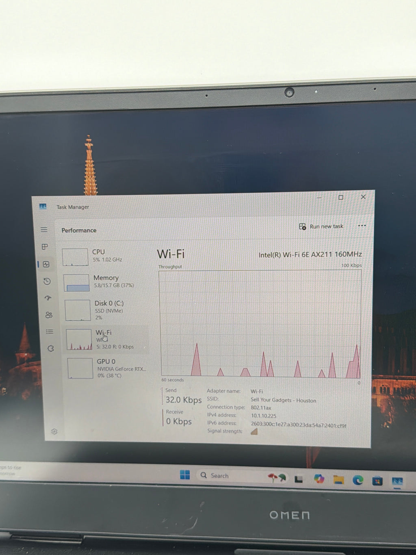Click the Performance page heading

(79, 230)
